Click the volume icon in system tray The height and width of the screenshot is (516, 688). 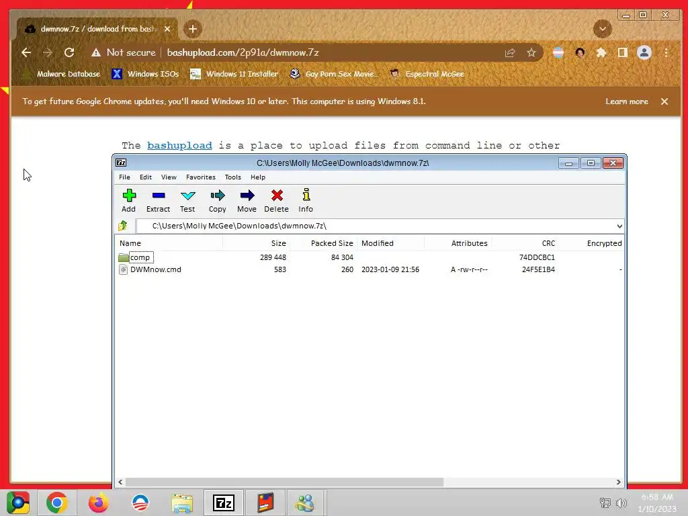pos(621,503)
